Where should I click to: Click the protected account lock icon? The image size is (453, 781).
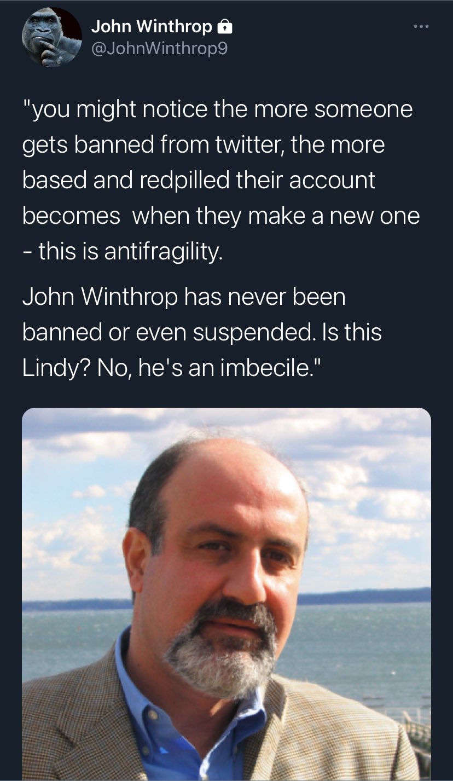(224, 26)
